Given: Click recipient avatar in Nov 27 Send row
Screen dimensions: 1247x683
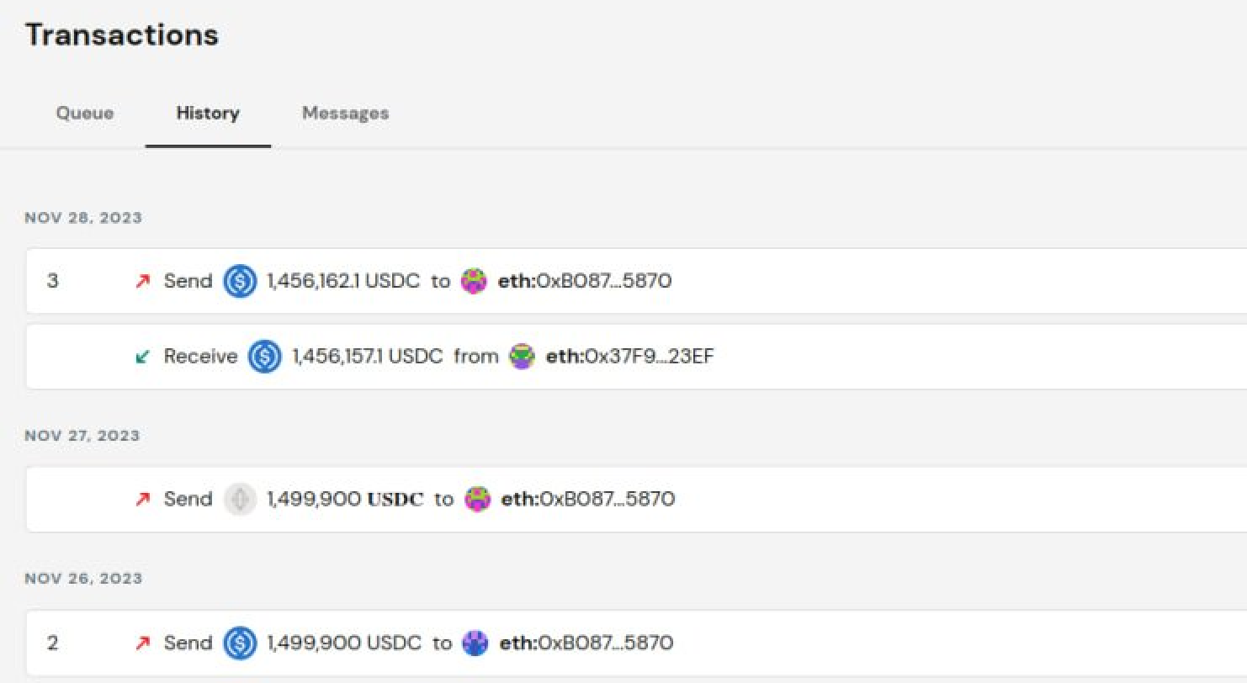Looking at the screenshot, I should click(x=477, y=500).
